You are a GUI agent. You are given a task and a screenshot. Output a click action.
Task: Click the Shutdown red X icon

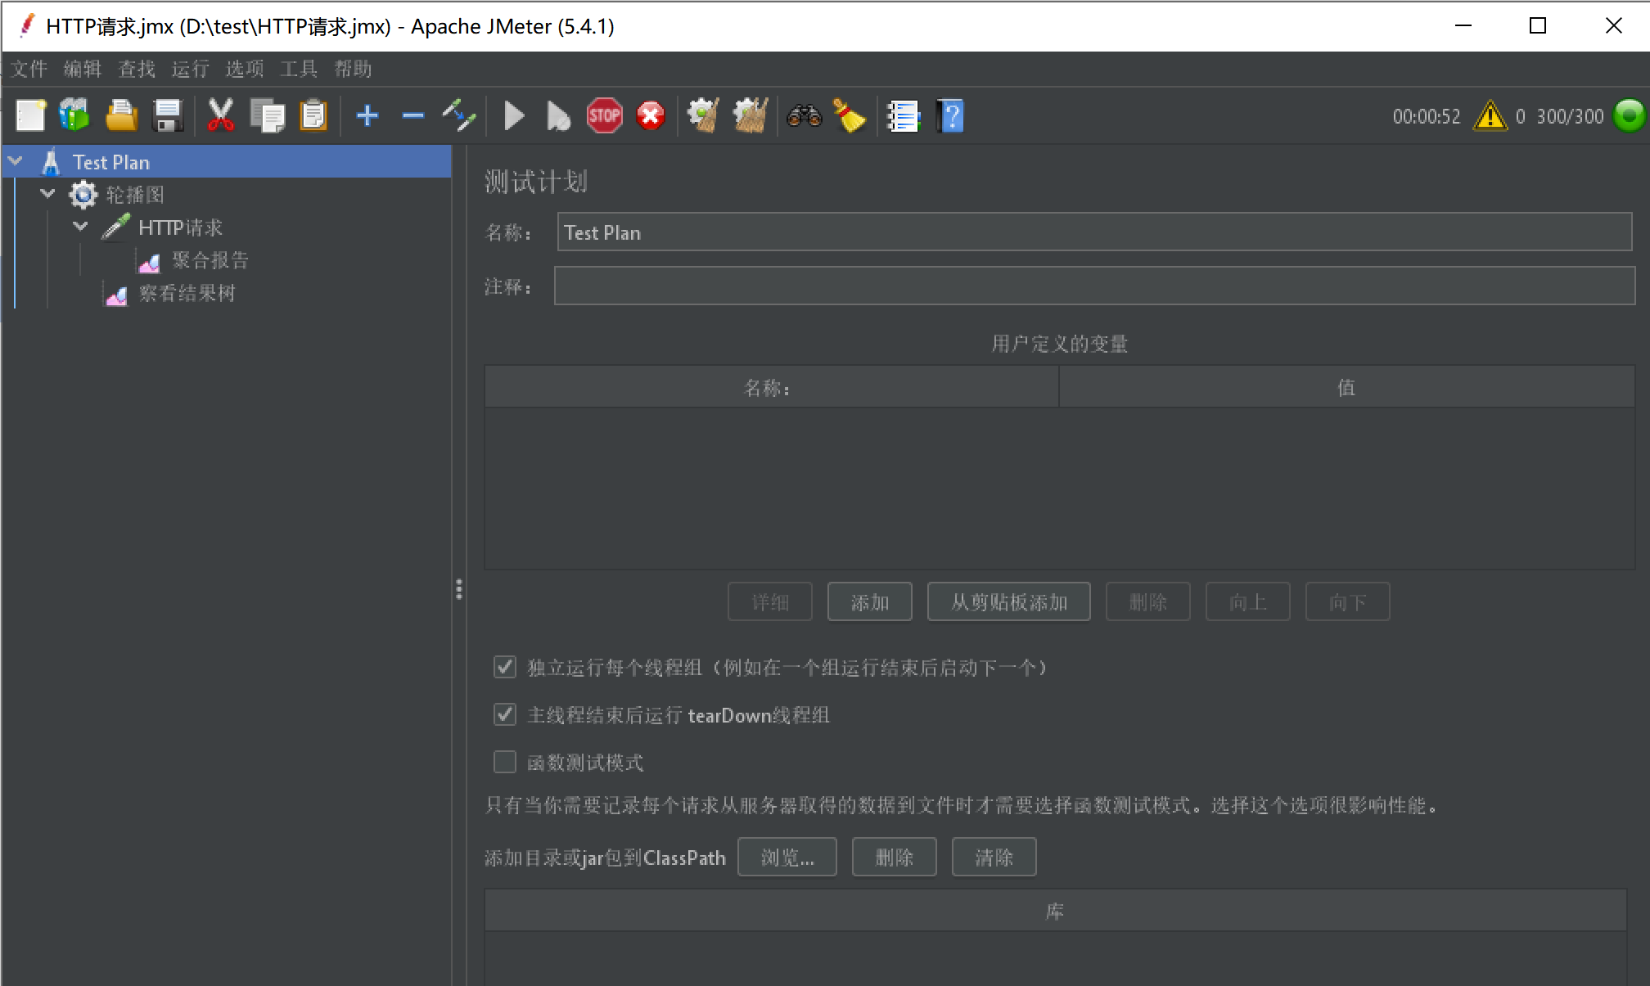tap(651, 116)
